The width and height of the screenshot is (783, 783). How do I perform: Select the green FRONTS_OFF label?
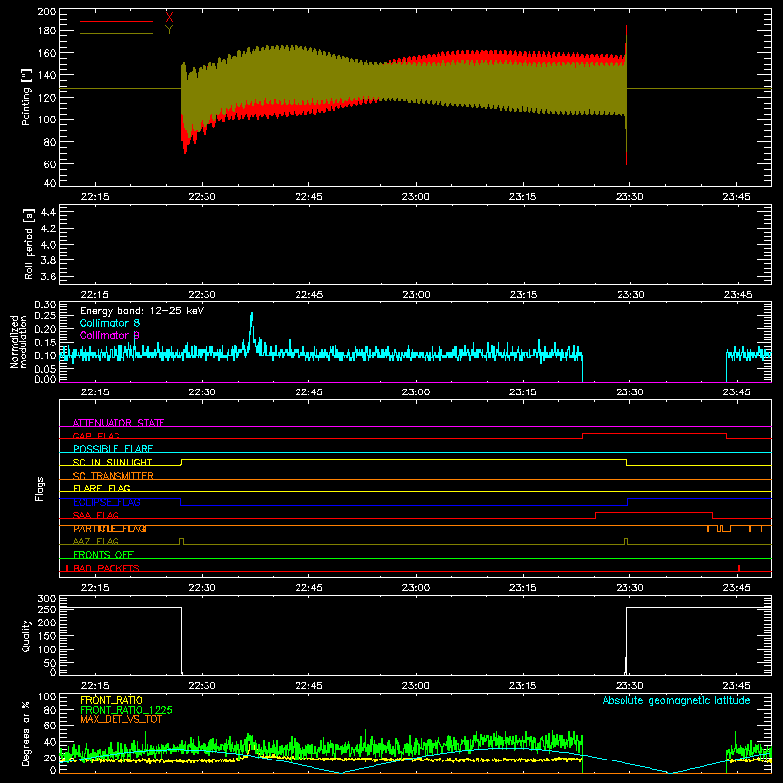(x=104, y=555)
